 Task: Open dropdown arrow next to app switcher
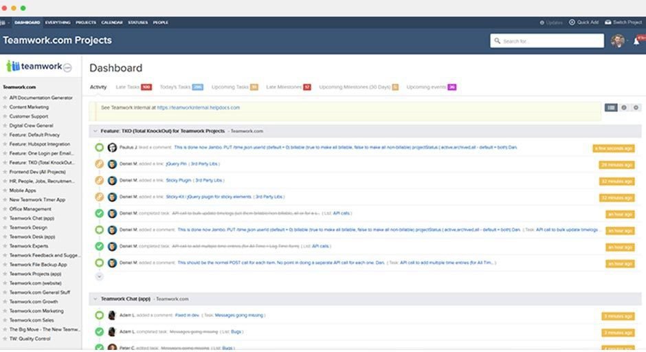click(x=8, y=23)
